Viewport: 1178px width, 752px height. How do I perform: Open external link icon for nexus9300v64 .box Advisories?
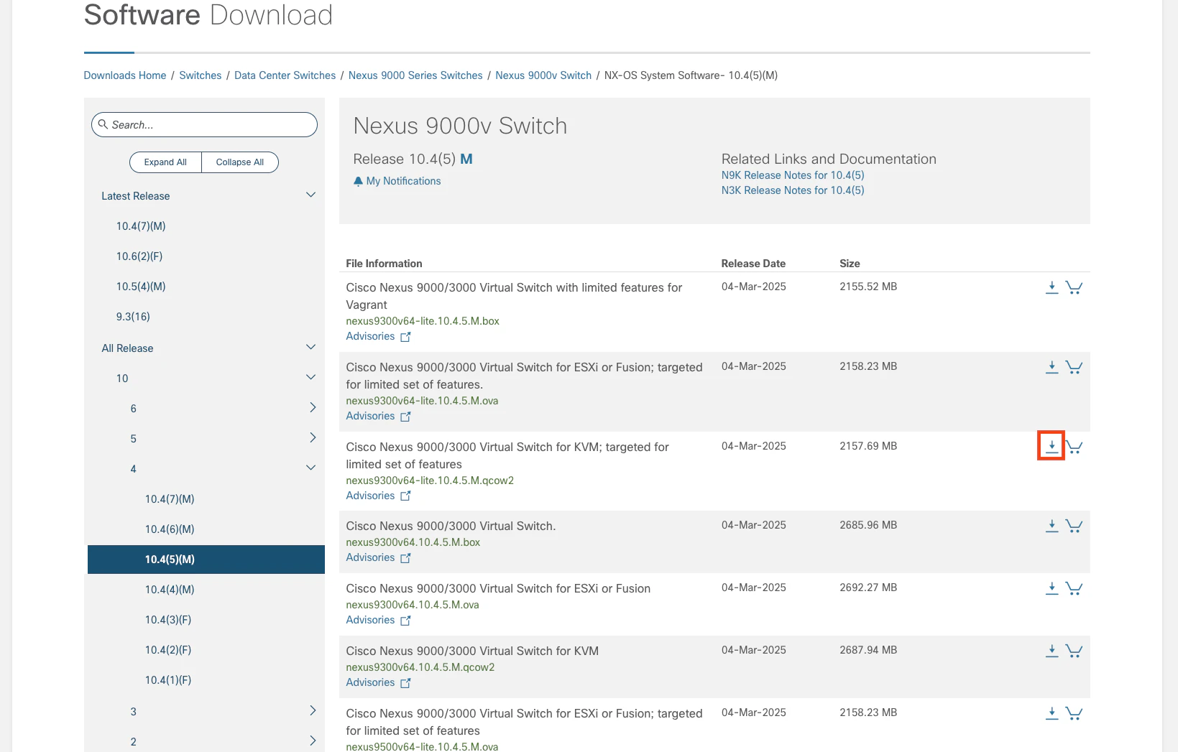coord(405,558)
